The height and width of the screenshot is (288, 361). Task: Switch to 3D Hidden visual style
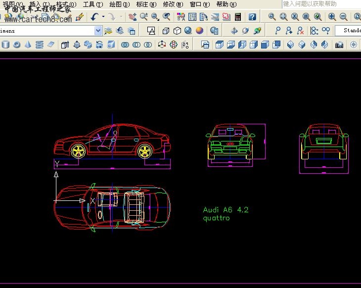tap(177, 31)
